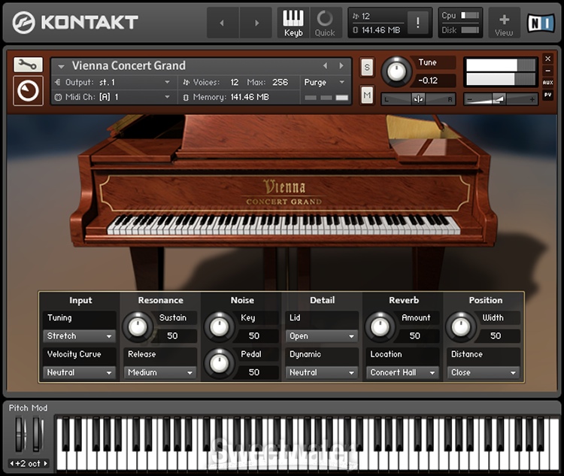Viewport: 564px width, 476px height.
Task: Toggle the PV performance view button
Action: point(547,95)
